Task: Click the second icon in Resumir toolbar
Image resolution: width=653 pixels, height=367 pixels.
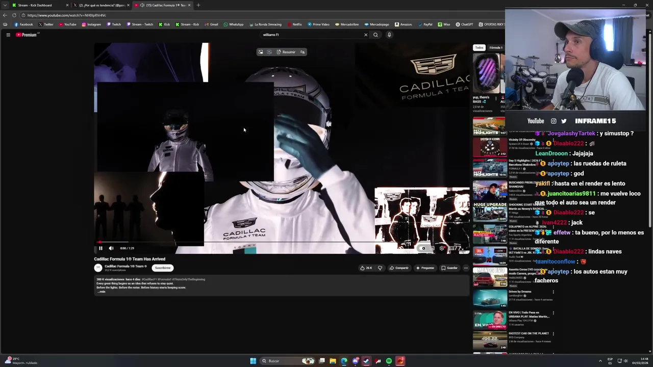Action: (269, 52)
